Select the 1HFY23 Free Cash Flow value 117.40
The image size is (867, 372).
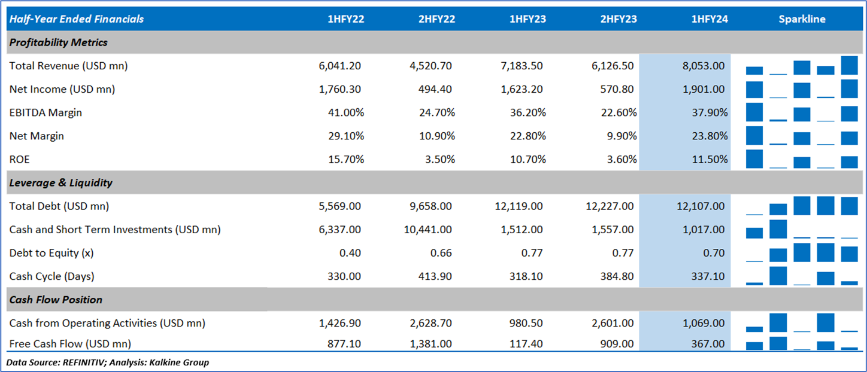pos(525,344)
